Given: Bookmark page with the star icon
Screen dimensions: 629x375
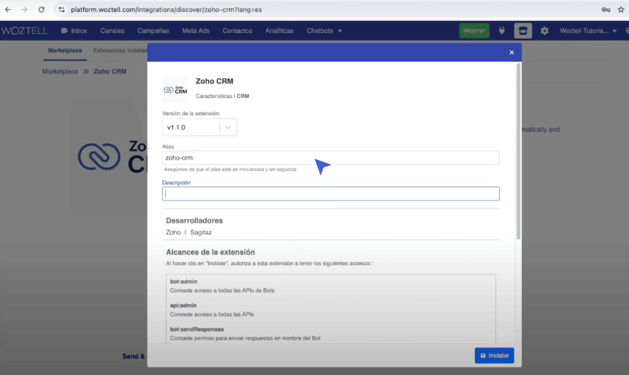Looking at the screenshot, I should click(621, 10).
